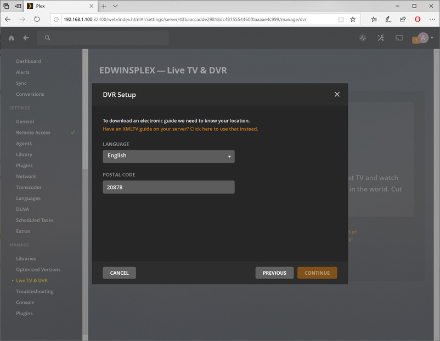Open Agents settings

24,143
